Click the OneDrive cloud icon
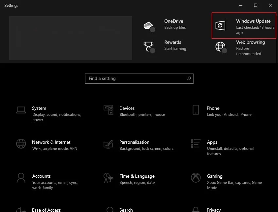Image resolution: width=278 pixels, height=212 pixels. pyautogui.click(x=149, y=27)
